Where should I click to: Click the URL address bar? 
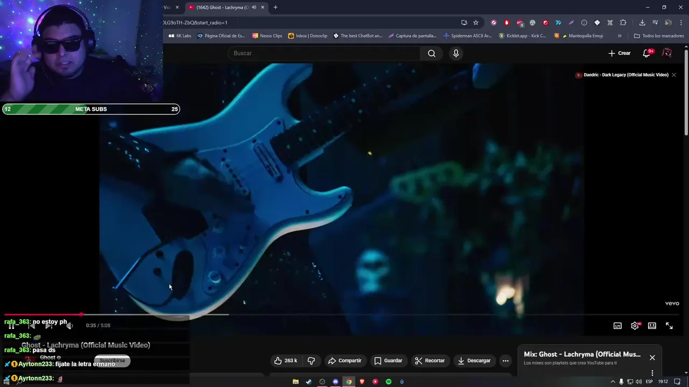(x=310, y=23)
